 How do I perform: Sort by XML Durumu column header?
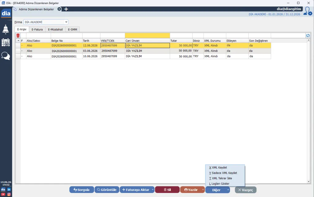(x=215, y=41)
